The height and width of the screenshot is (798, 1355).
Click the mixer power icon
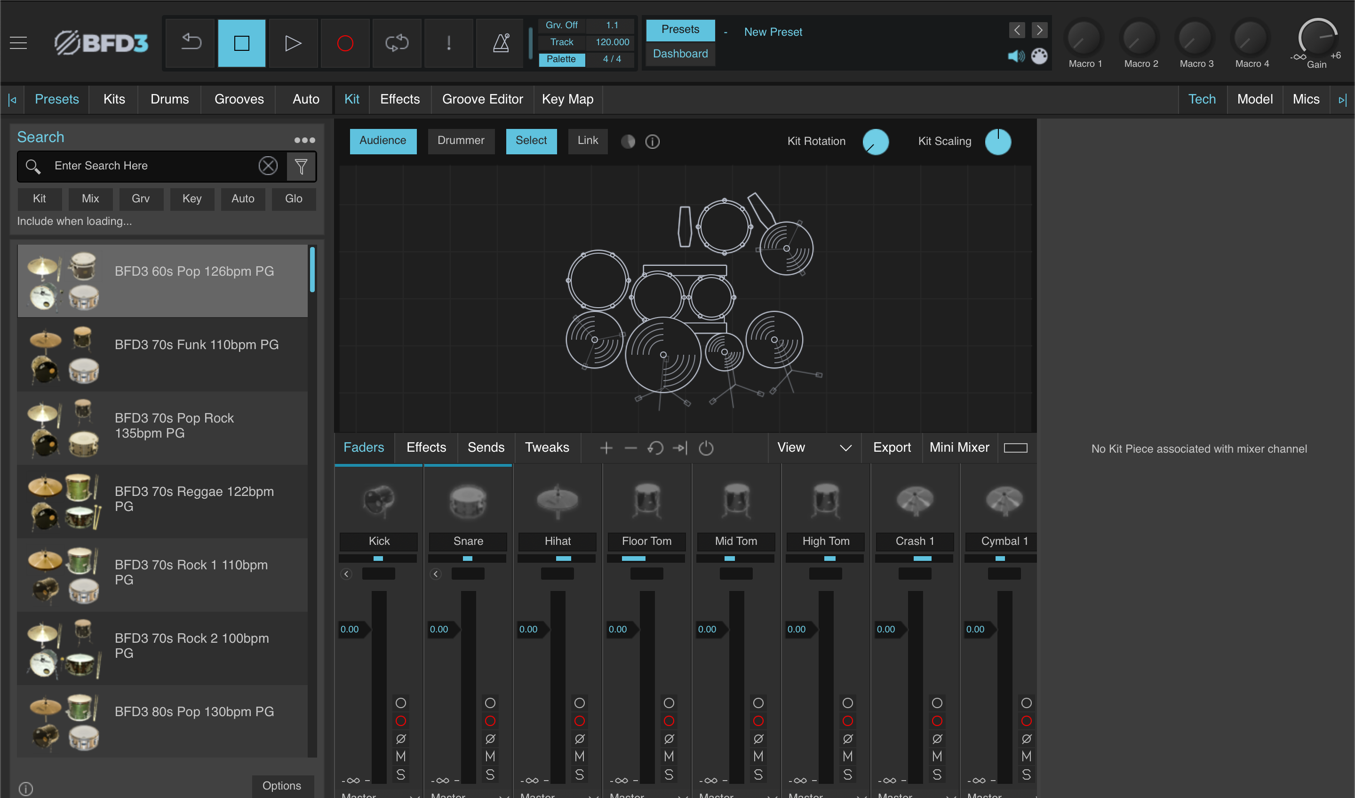click(x=705, y=448)
